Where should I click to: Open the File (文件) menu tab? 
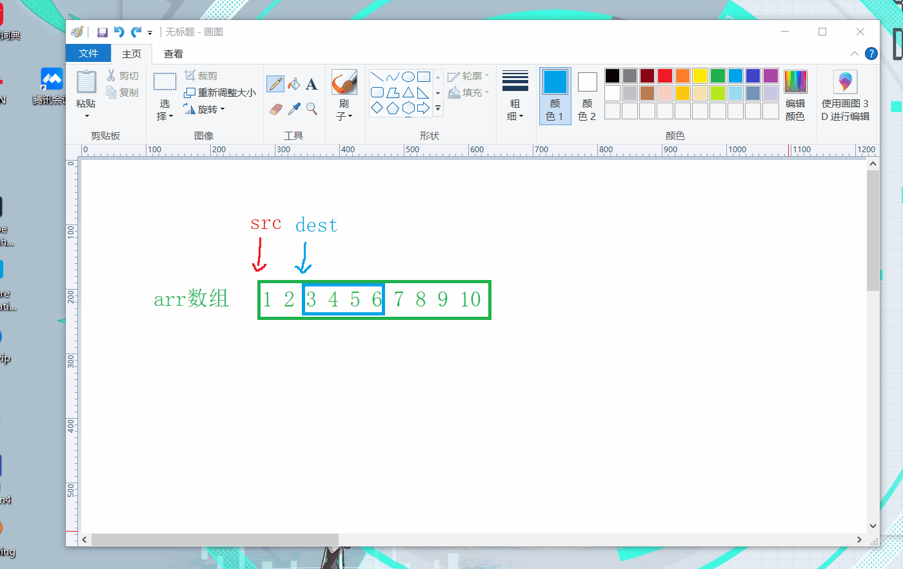point(88,54)
